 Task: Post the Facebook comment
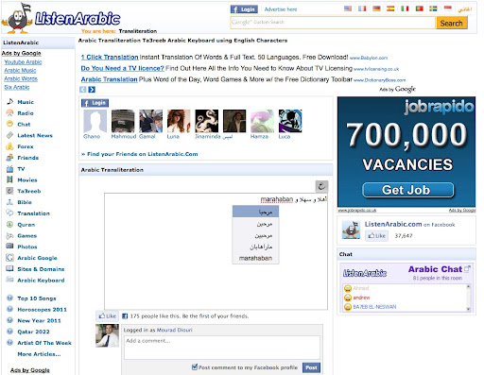pos(311,367)
